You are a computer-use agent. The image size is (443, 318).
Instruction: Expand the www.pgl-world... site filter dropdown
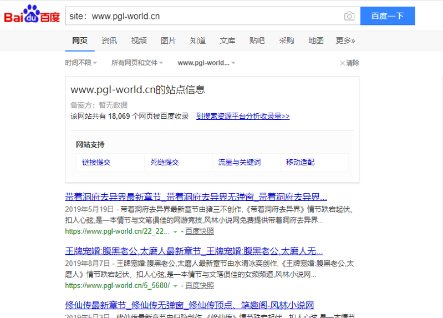[206, 63]
